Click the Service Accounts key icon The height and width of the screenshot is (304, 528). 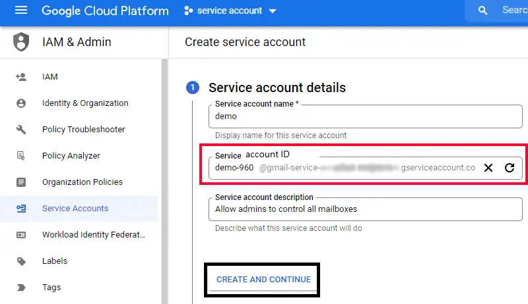coord(21,209)
